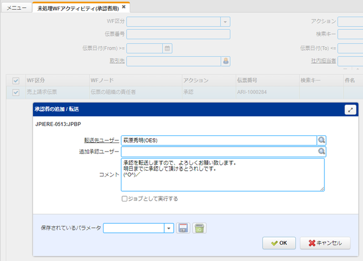This screenshot has height=261, width=363.
Task: Switch to the メニュー tab
Action: coord(16,8)
